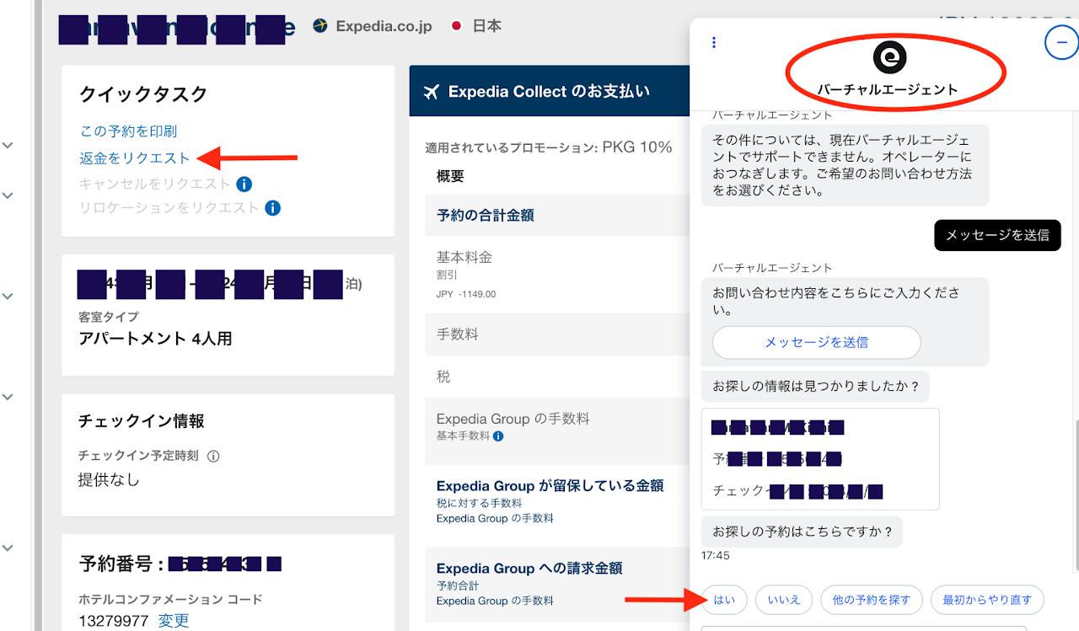The width and height of the screenshot is (1079, 631).
Task: Click the info icon beside キャンセルをリクエスト
Action: [244, 184]
